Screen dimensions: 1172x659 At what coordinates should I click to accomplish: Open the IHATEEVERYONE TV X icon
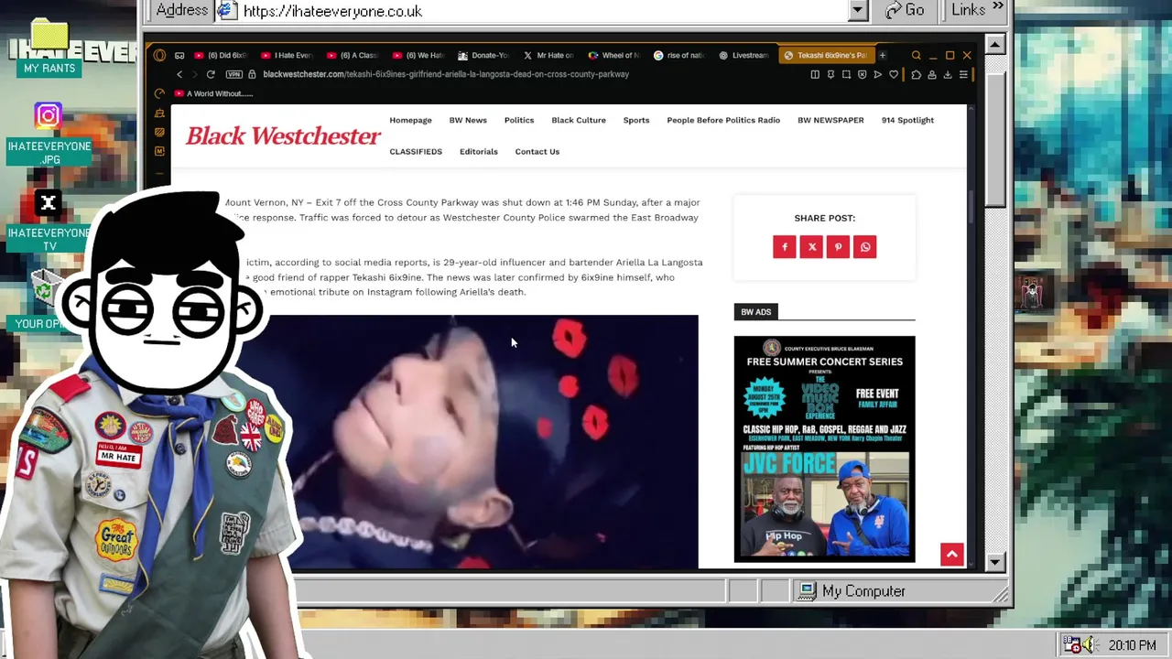click(x=49, y=220)
